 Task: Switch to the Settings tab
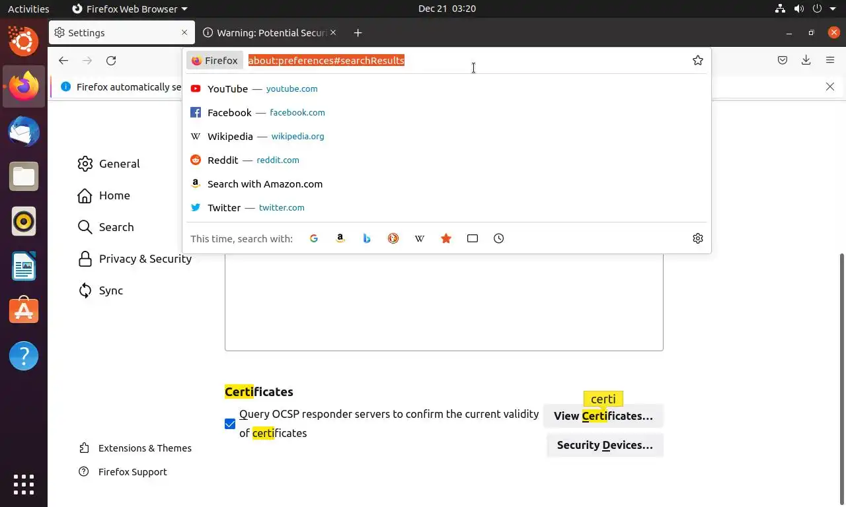pyautogui.click(x=122, y=32)
